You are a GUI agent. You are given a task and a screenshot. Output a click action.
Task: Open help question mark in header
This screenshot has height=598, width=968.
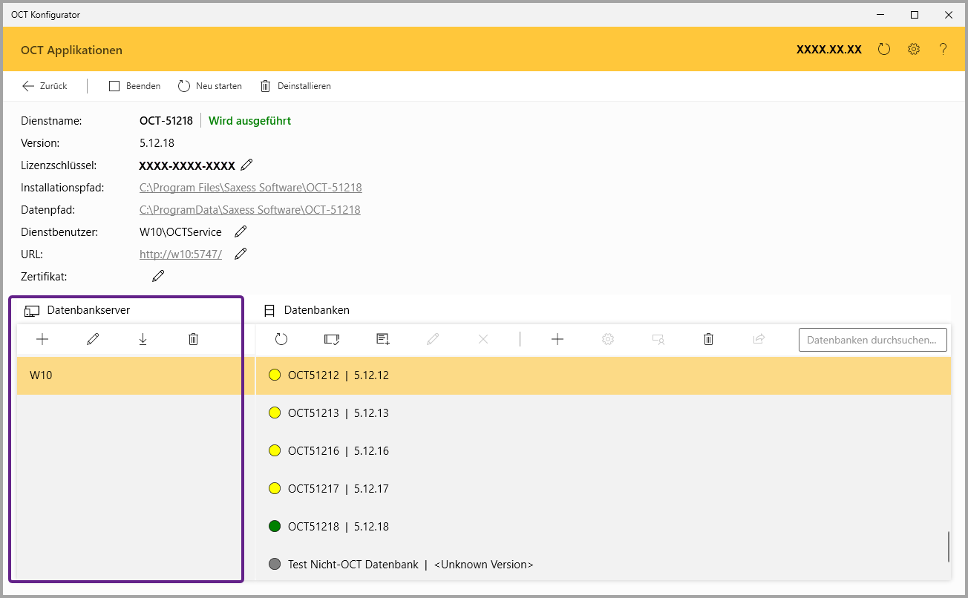(943, 50)
